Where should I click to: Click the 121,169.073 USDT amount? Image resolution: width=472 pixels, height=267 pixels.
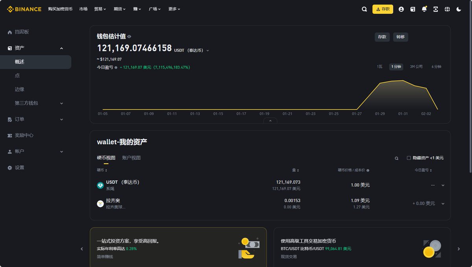point(288,182)
